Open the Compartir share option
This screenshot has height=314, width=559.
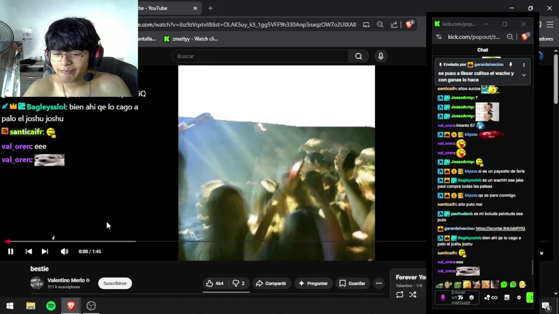(271, 283)
